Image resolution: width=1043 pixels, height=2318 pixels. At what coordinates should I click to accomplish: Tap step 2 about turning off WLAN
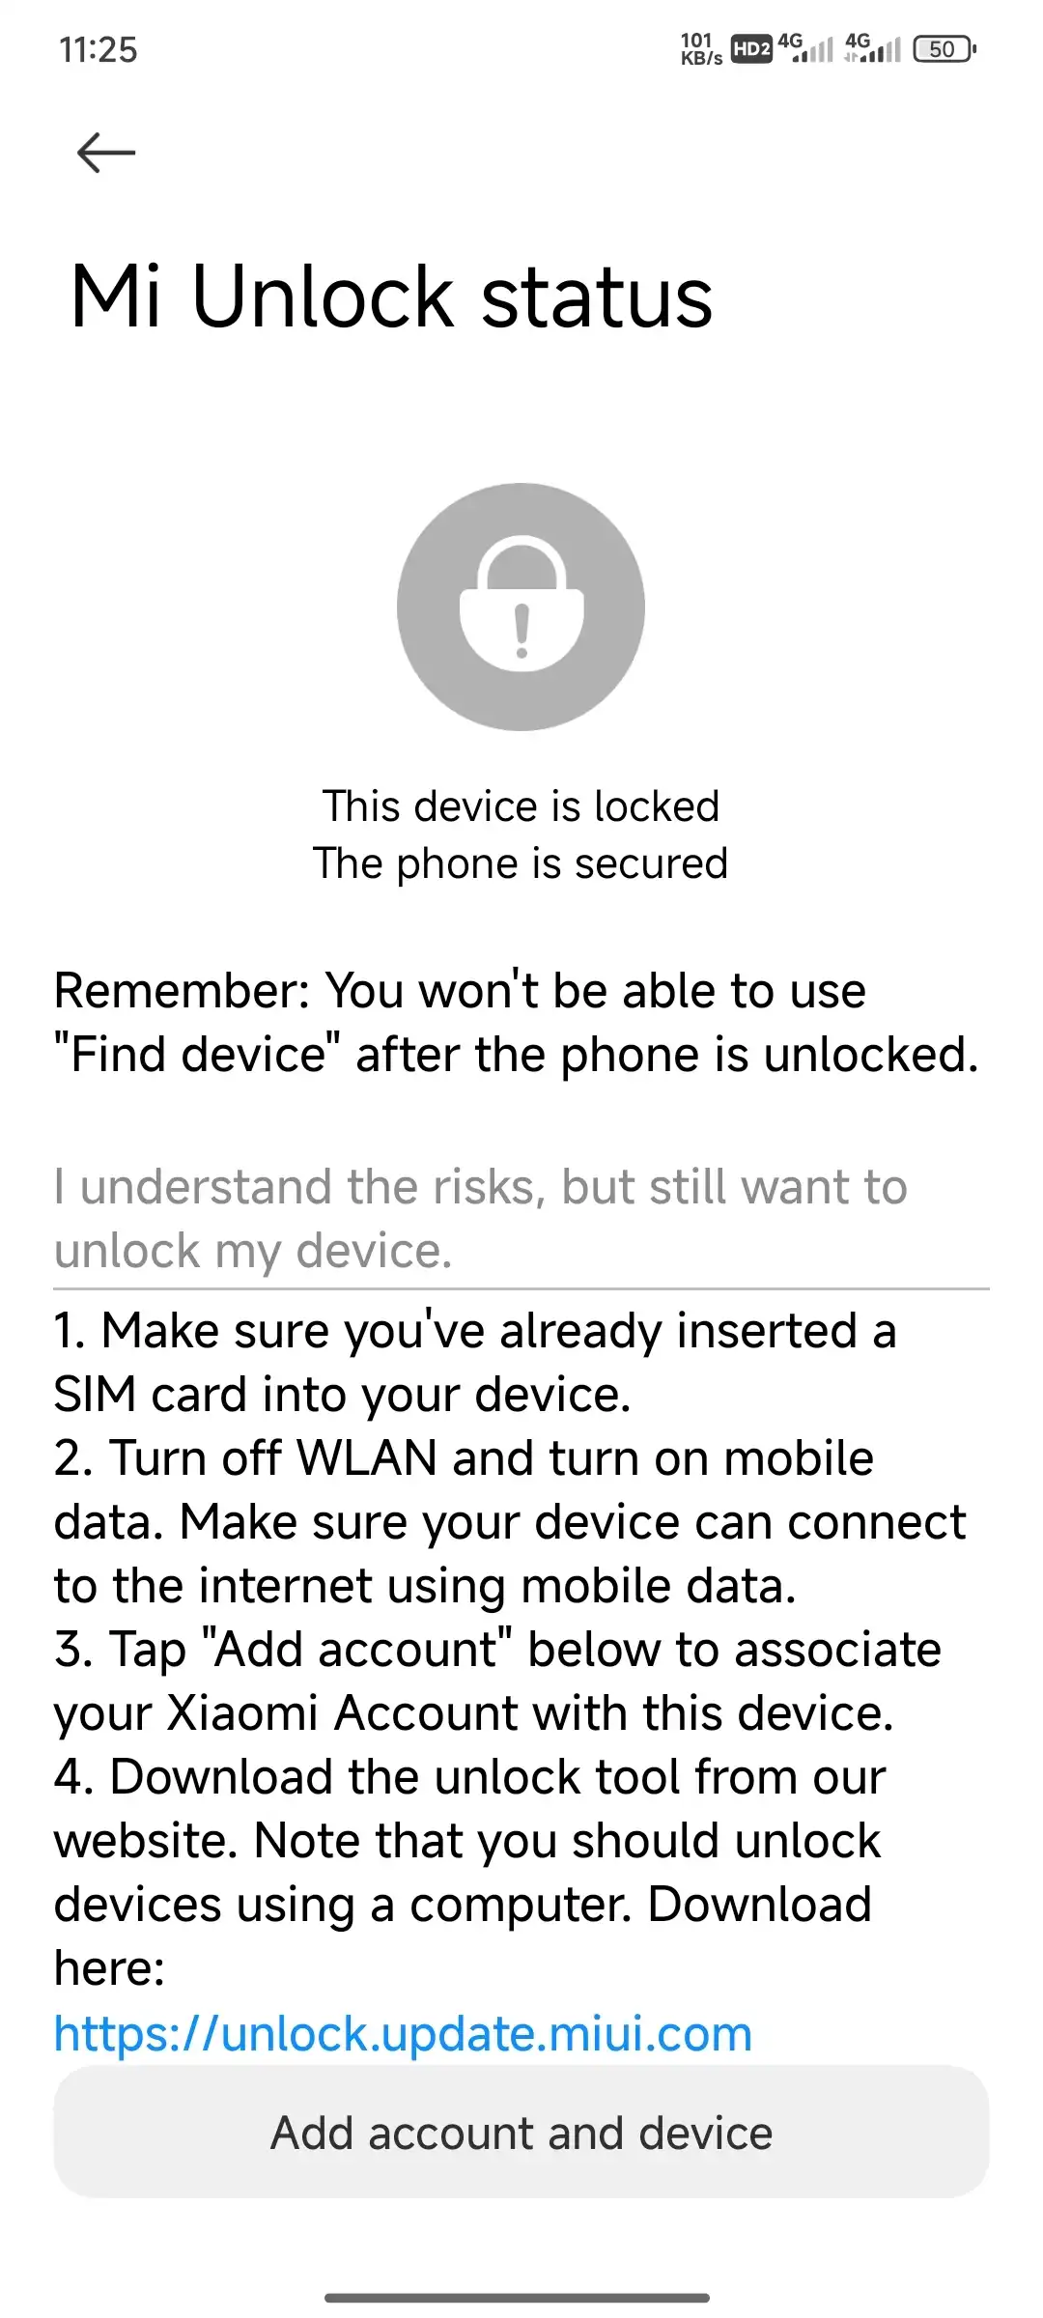pyautogui.click(x=510, y=1521)
